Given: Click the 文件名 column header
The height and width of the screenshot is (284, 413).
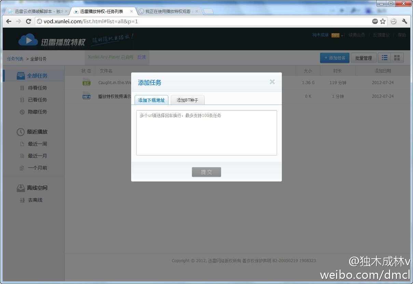Looking at the screenshot, I should 106,71.
